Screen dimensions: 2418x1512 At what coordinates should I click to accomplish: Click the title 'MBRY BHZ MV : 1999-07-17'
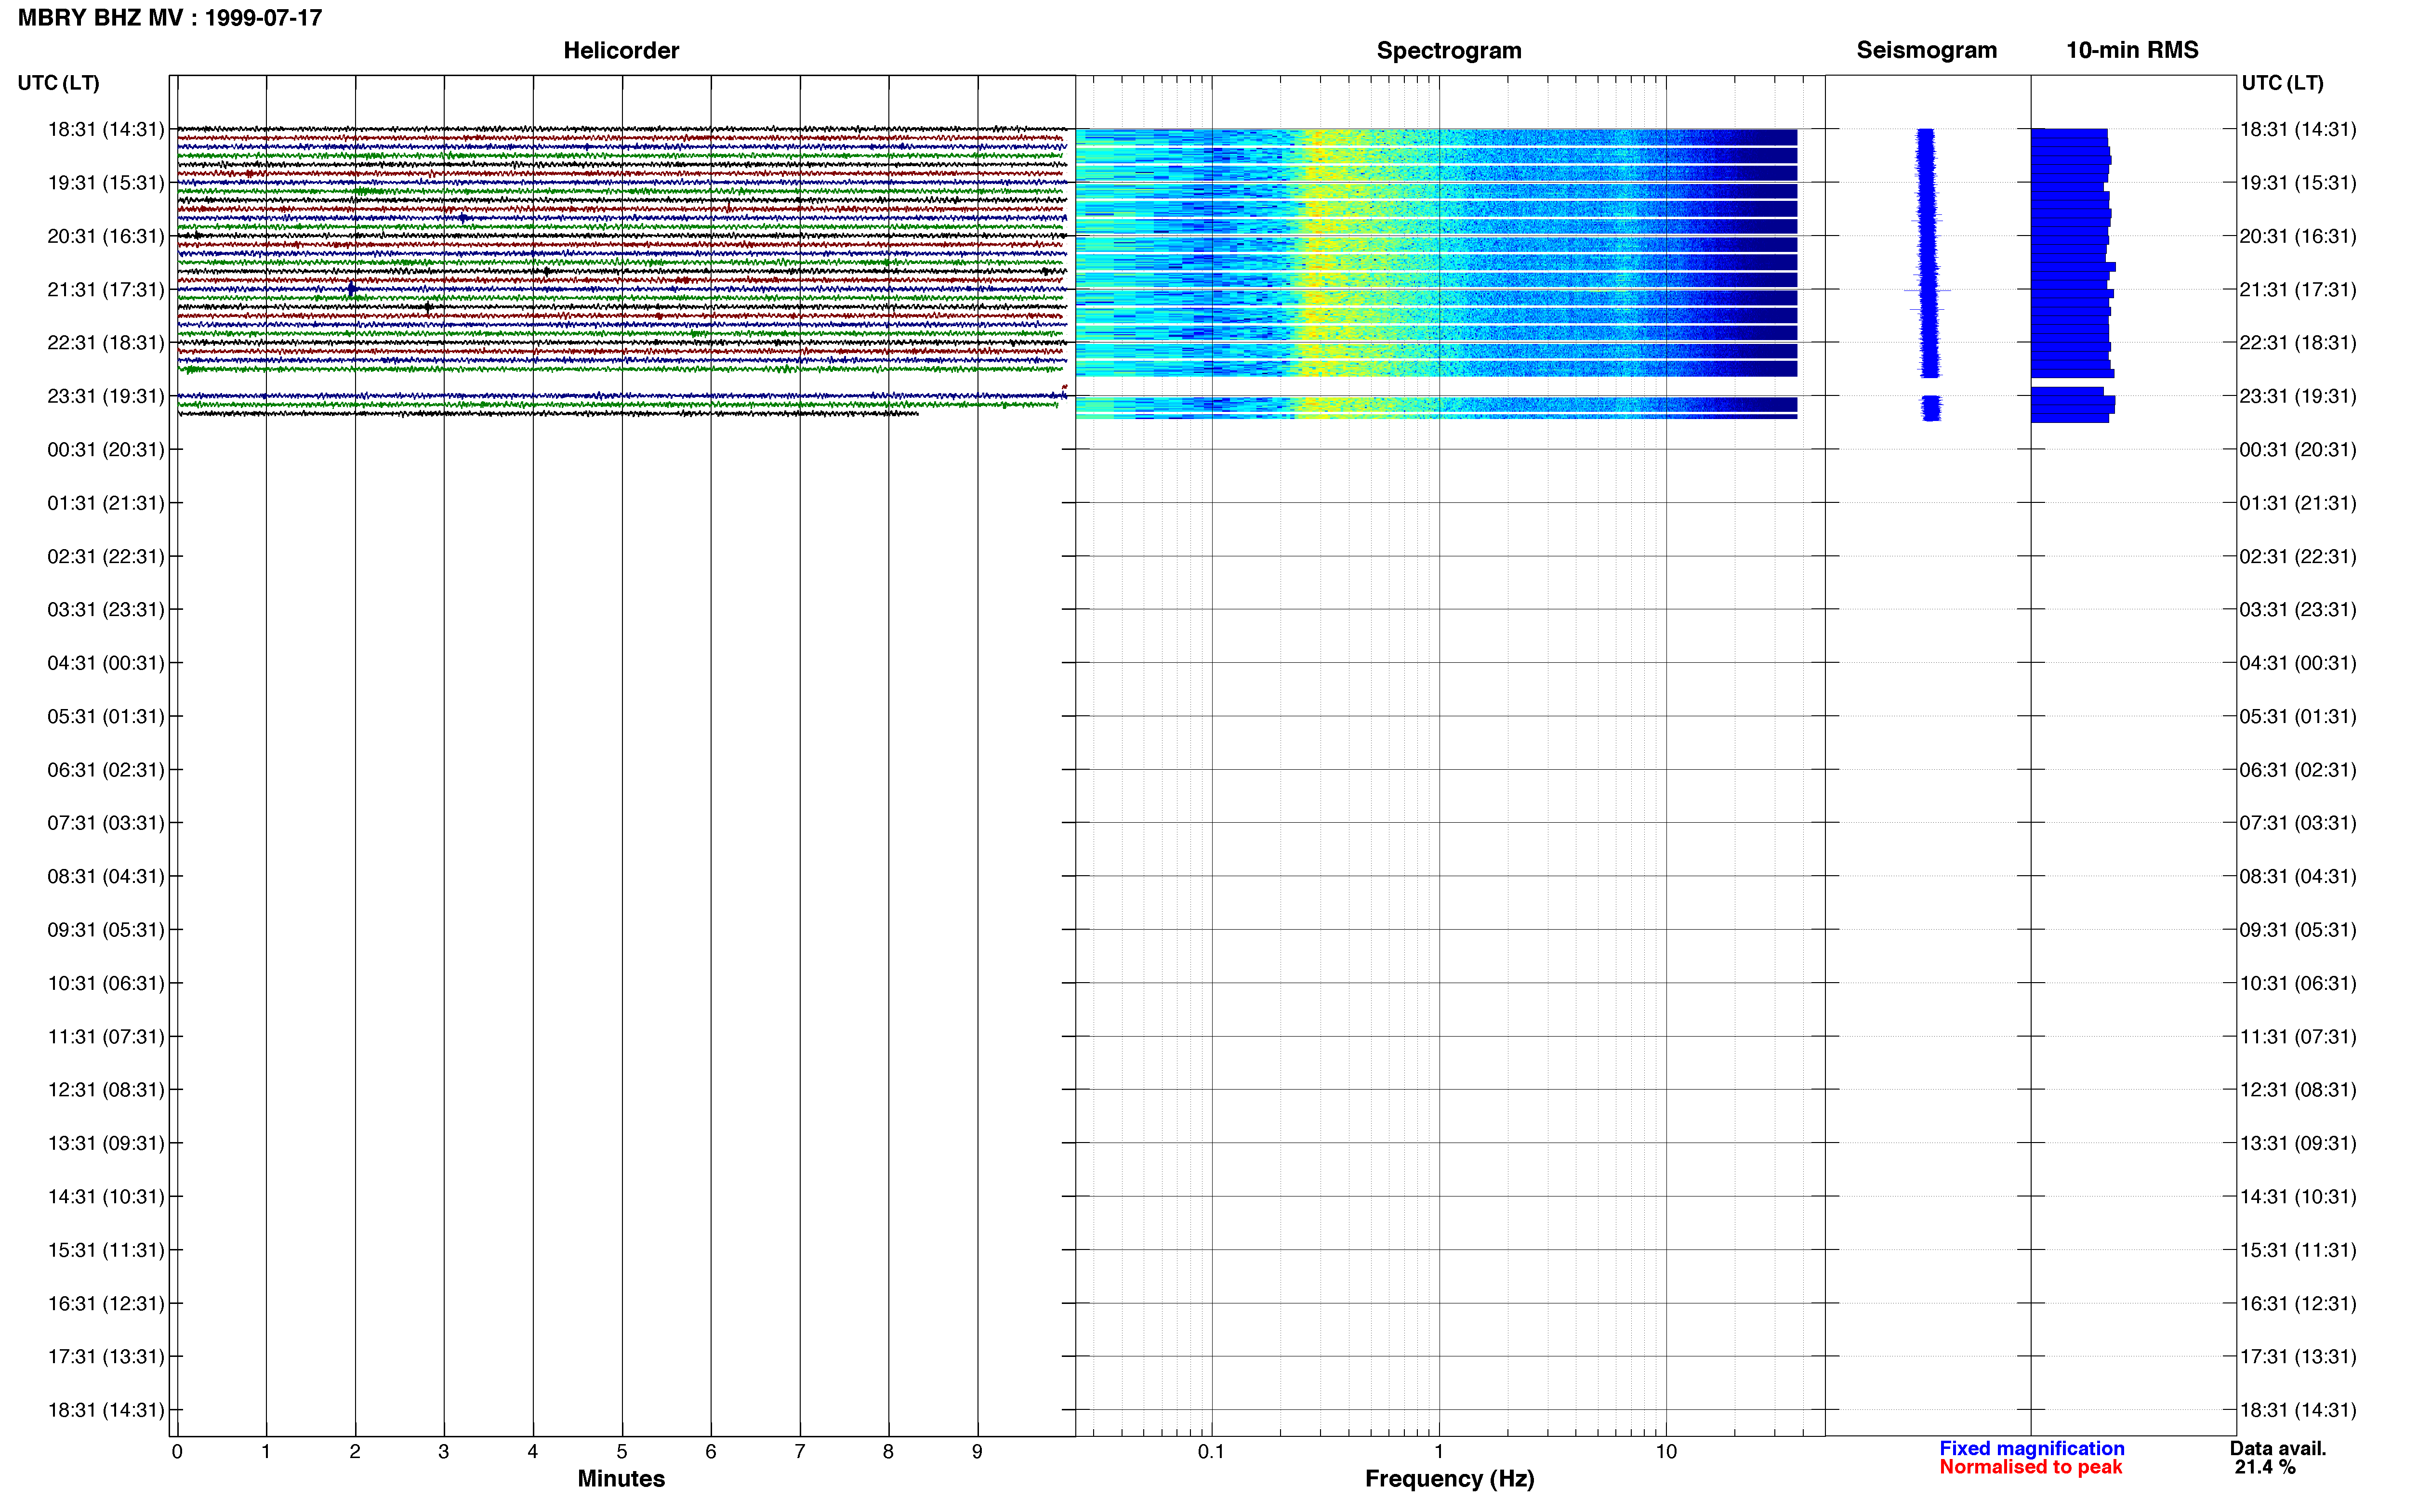[170, 18]
